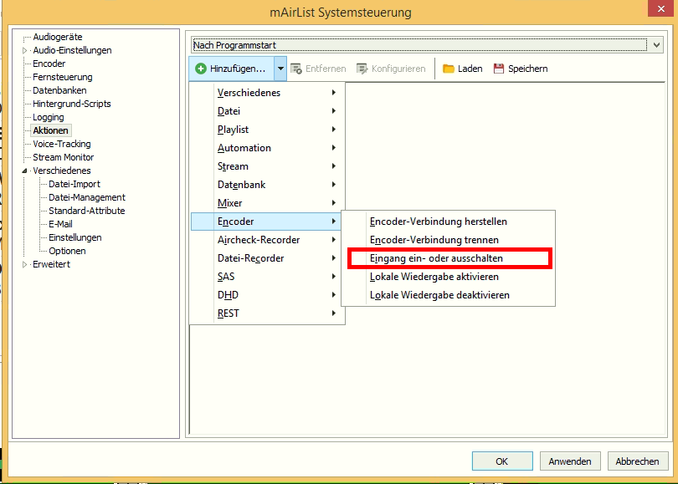Select E-Mail in the tree
678x484 pixels.
(x=60, y=225)
